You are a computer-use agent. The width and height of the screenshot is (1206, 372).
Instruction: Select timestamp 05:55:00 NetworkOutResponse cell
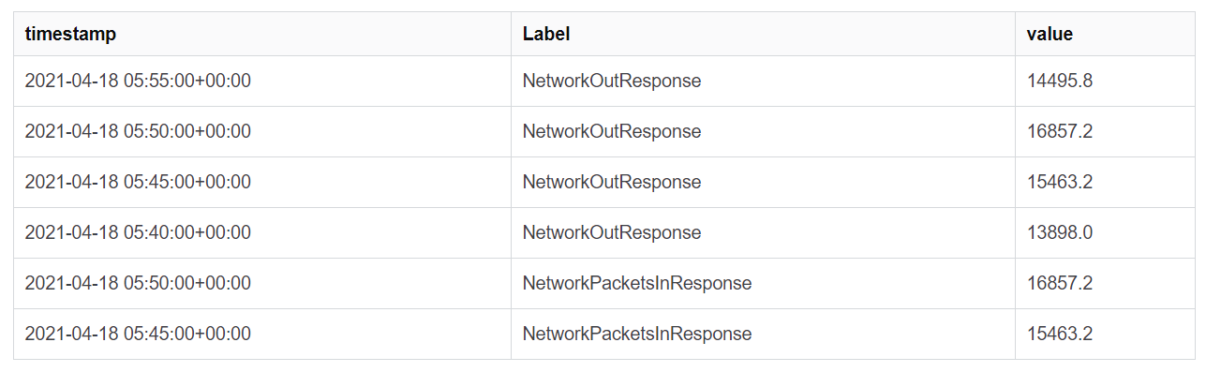coord(262,81)
